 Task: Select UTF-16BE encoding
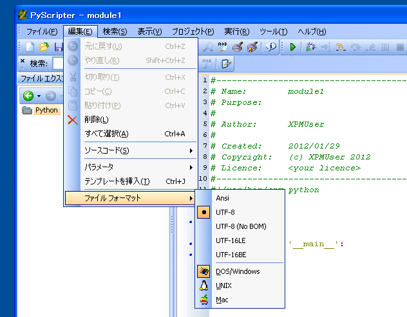pyautogui.click(x=240, y=255)
